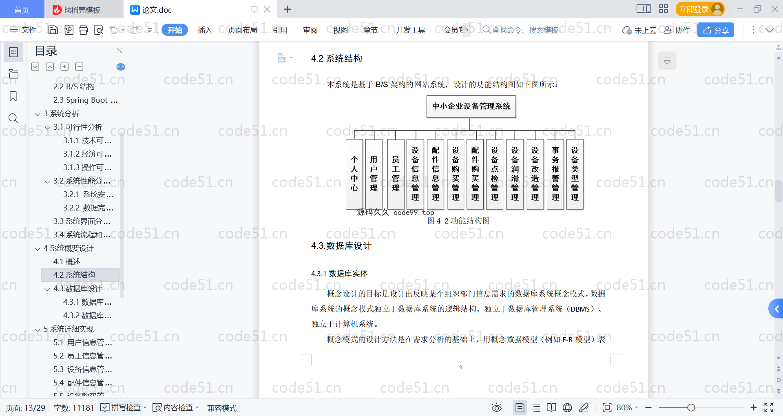Switch to reading view
The image size is (783, 416).
click(551, 407)
